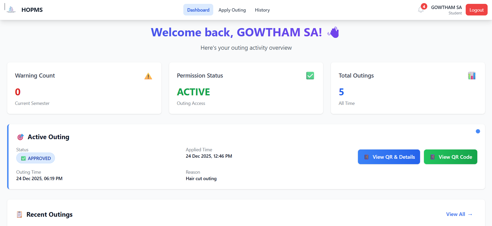The height and width of the screenshot is (226, 492).
Task: Click the reason text Hair cut outing
Action: click(x=201, y=179)
